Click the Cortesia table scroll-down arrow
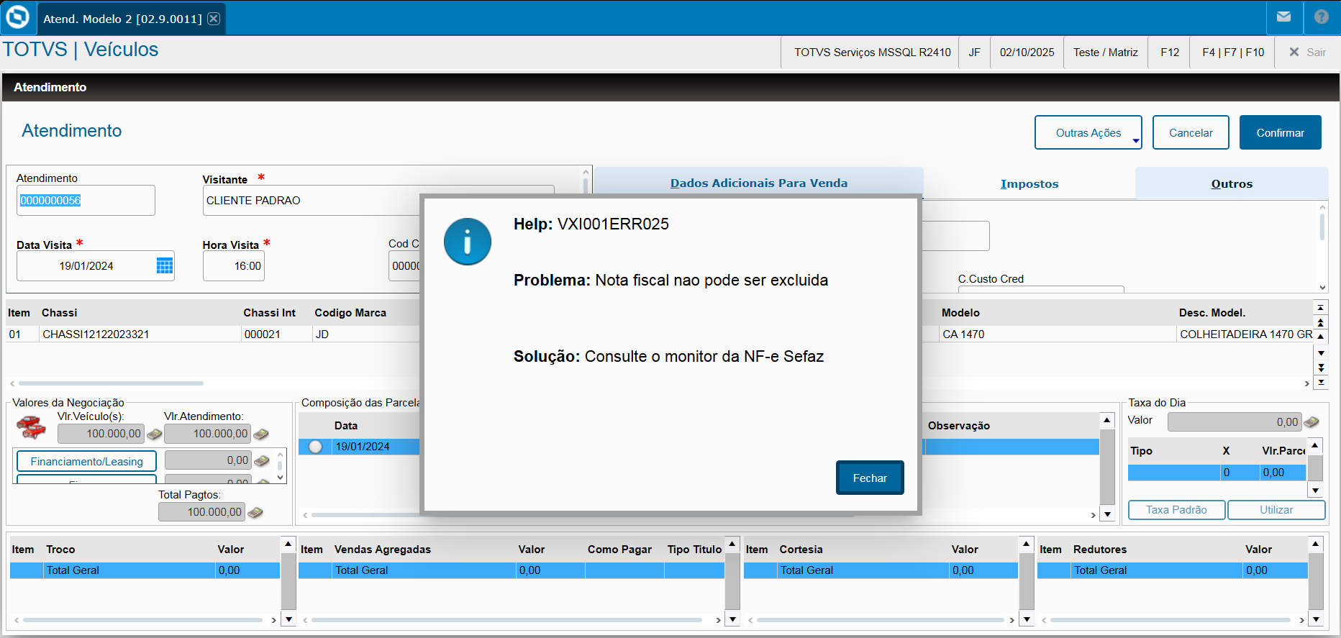This screenshot has height=638, width=1341. click(x=1027, y=619)
